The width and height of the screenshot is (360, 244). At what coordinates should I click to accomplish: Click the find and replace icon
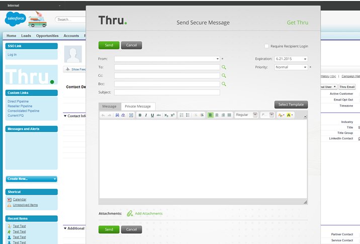coord(123,115)
